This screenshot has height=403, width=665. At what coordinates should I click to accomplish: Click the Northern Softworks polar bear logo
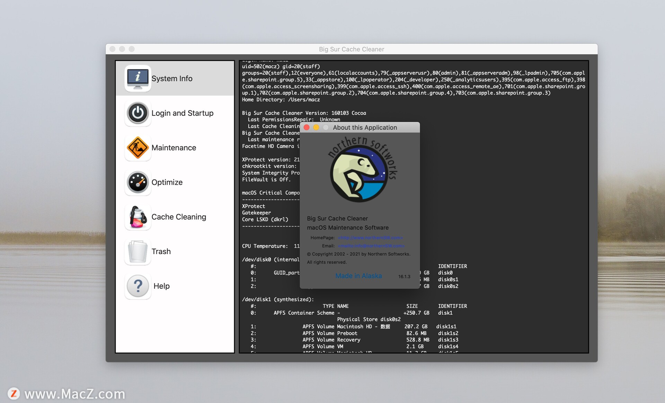[362, 170]
